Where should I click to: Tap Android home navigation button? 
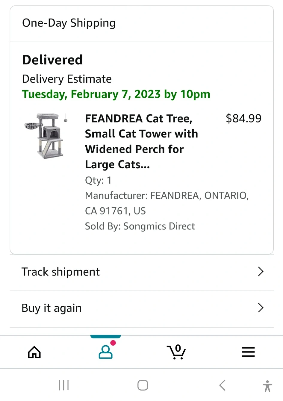tap(143, 385)
